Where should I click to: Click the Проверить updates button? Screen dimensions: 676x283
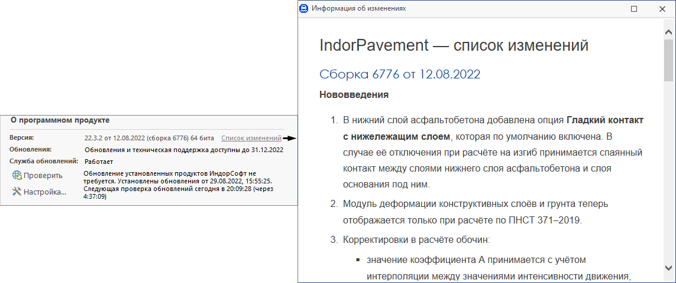(37, 176)
